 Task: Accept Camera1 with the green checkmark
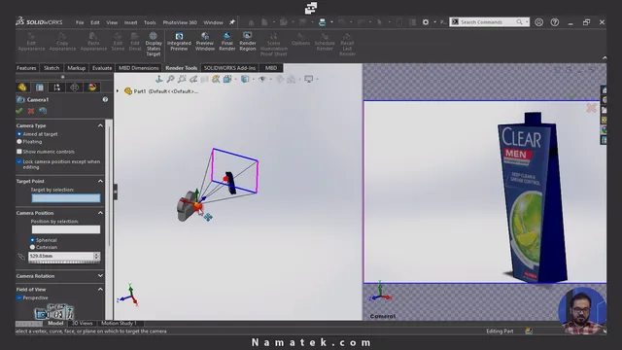point(19,111)
